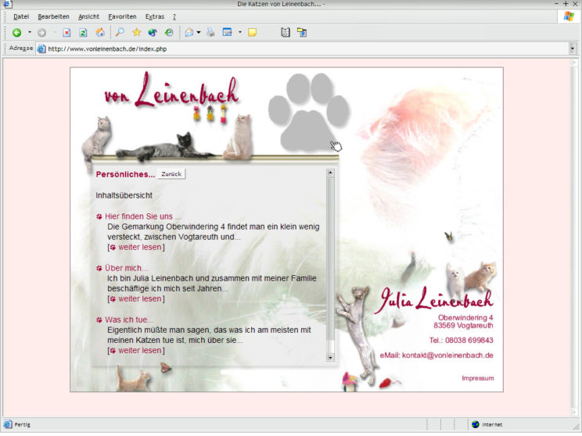Click the page icon beside the URL
This screenshot has width=582, height=436.
tap(41, 49)
